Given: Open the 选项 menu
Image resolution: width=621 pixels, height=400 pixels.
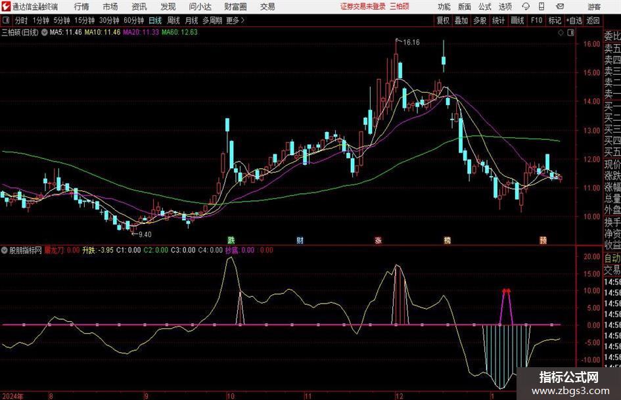Looking at the screenshot, I should point(505,7).
